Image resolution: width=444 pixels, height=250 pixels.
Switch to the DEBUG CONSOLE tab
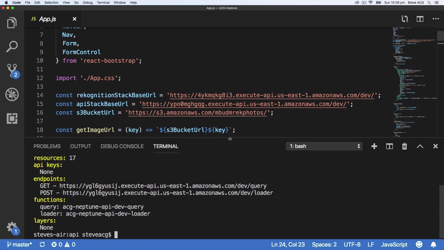122,146
